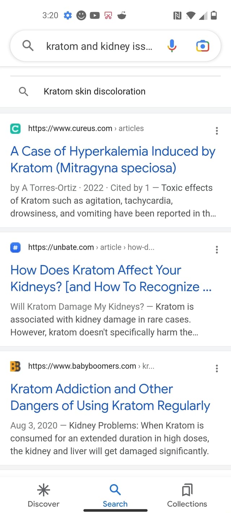The width and height of the screenshot is (231, 513).
Task: Tap the Discover asterisk icon
Action: coord(43,490)
